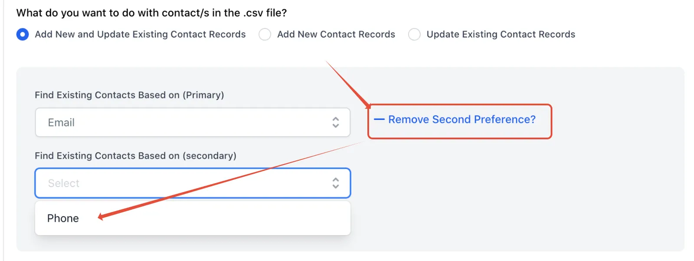Click the 'Find Existing Contacts Based on (Primary)' label
Screen dimensions: 694x261
point(129,95)
